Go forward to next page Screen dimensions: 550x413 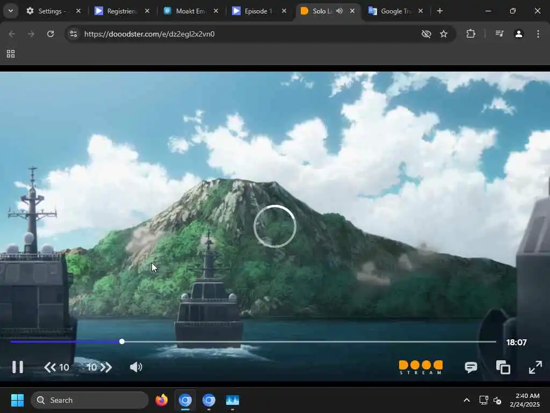pyautogui.click(x=31, y=34)
